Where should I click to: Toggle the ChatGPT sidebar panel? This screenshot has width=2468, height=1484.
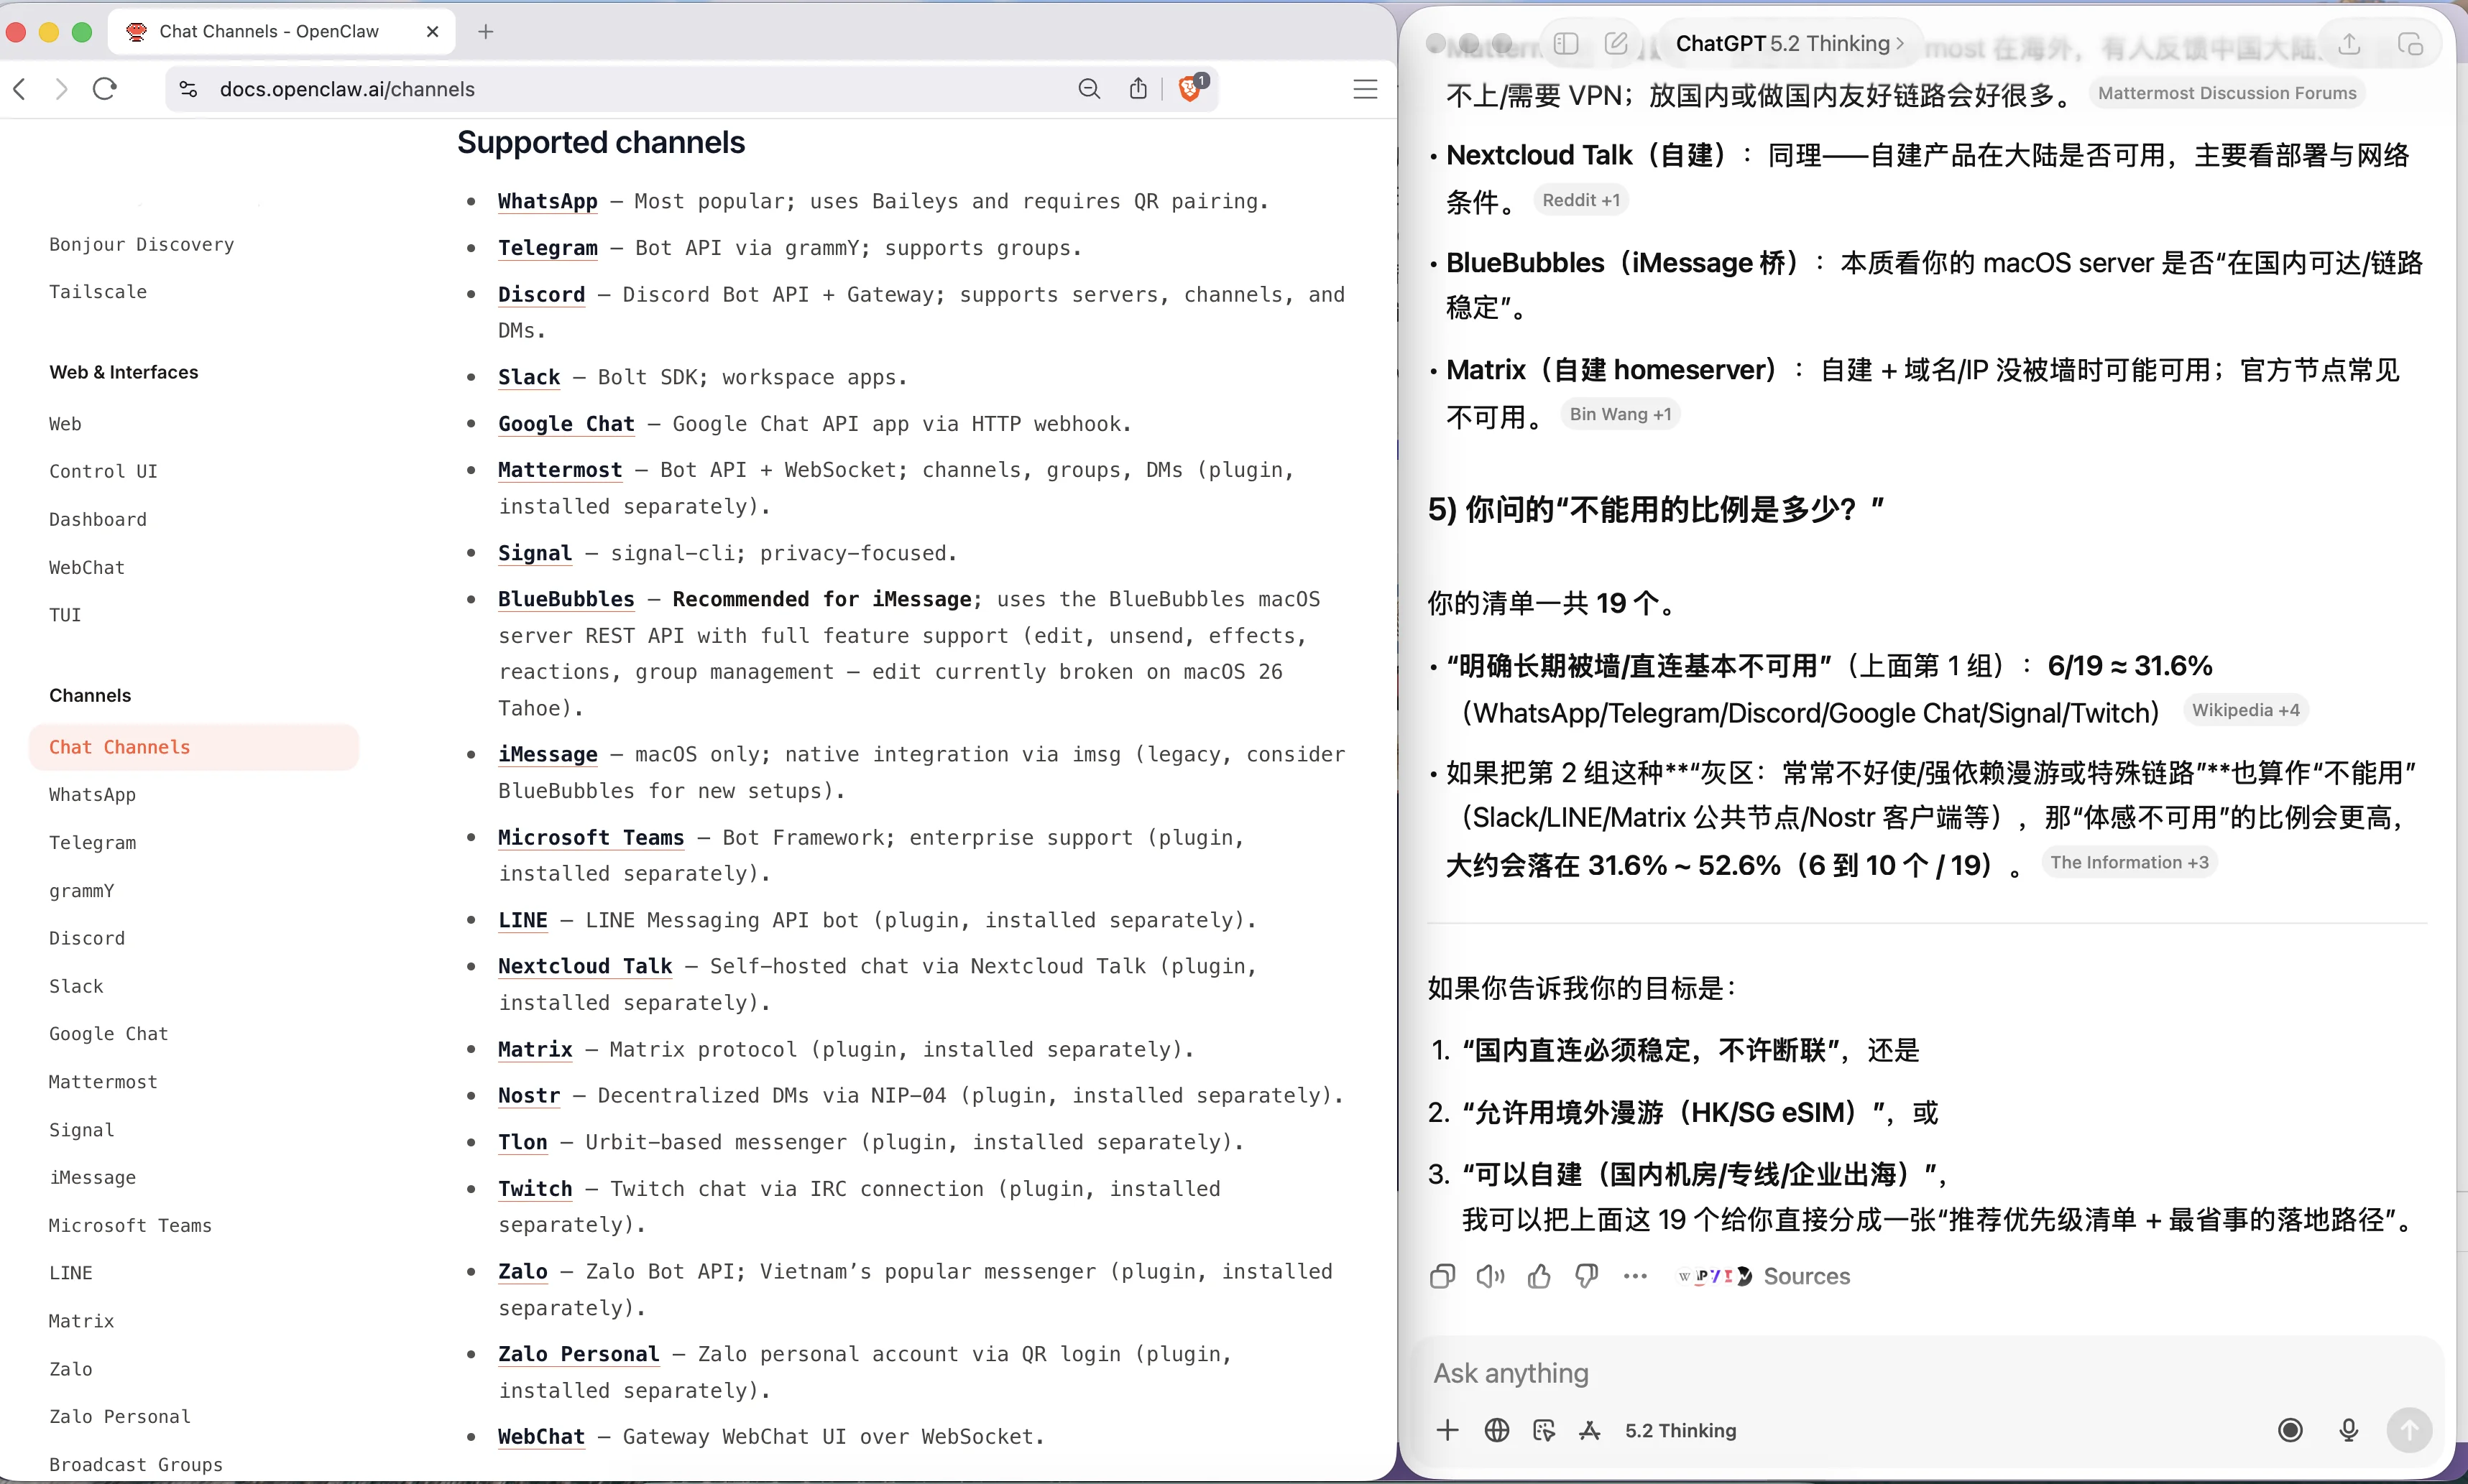(1565, 43)
